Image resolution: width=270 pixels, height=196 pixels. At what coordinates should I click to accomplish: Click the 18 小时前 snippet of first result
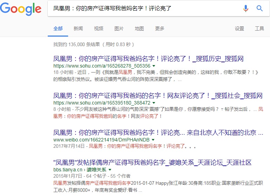(x=156, y=76)
